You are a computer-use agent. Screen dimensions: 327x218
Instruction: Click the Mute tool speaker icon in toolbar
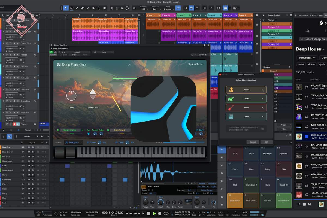(x=93, y=8)
